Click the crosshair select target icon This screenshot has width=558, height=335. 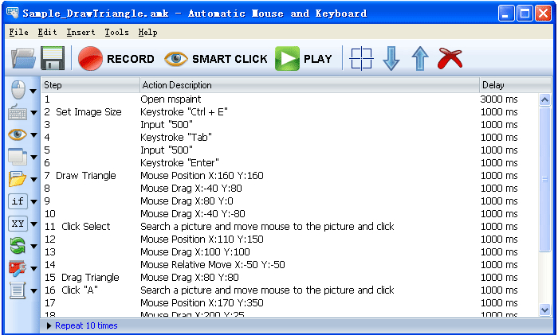pyautogui.click(x=362, y=59)
